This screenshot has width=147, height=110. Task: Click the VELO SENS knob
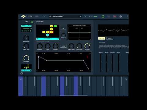click(x=79, y=46)
